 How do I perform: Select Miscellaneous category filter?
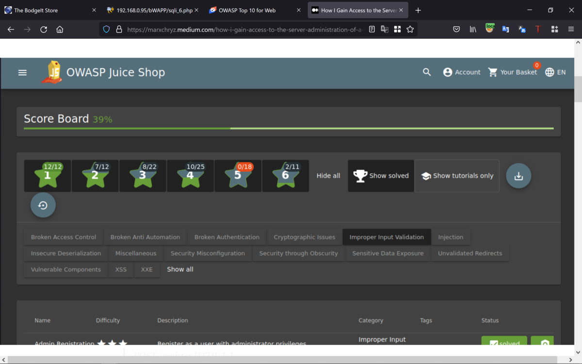pos(136,253)
